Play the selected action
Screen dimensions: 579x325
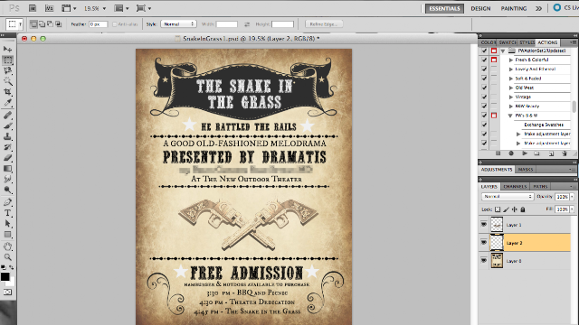(x=525, y=153)
